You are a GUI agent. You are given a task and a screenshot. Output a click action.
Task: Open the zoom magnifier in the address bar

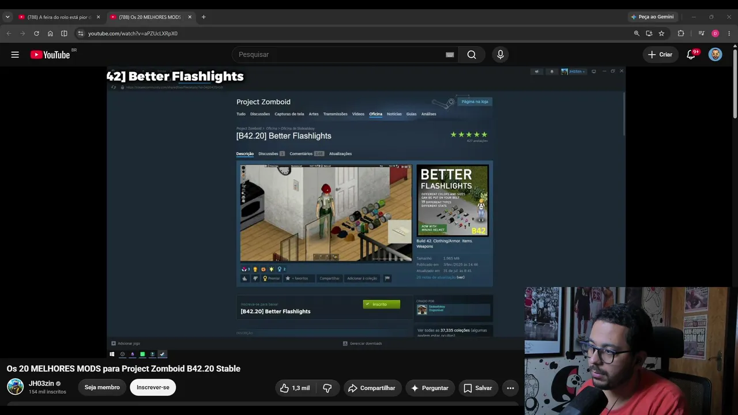click(637, 33)
